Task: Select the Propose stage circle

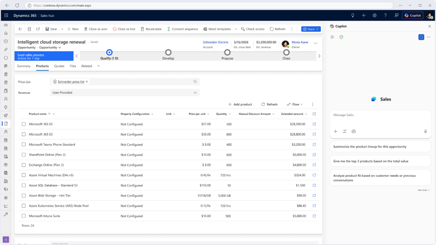Action: point(227,52)
